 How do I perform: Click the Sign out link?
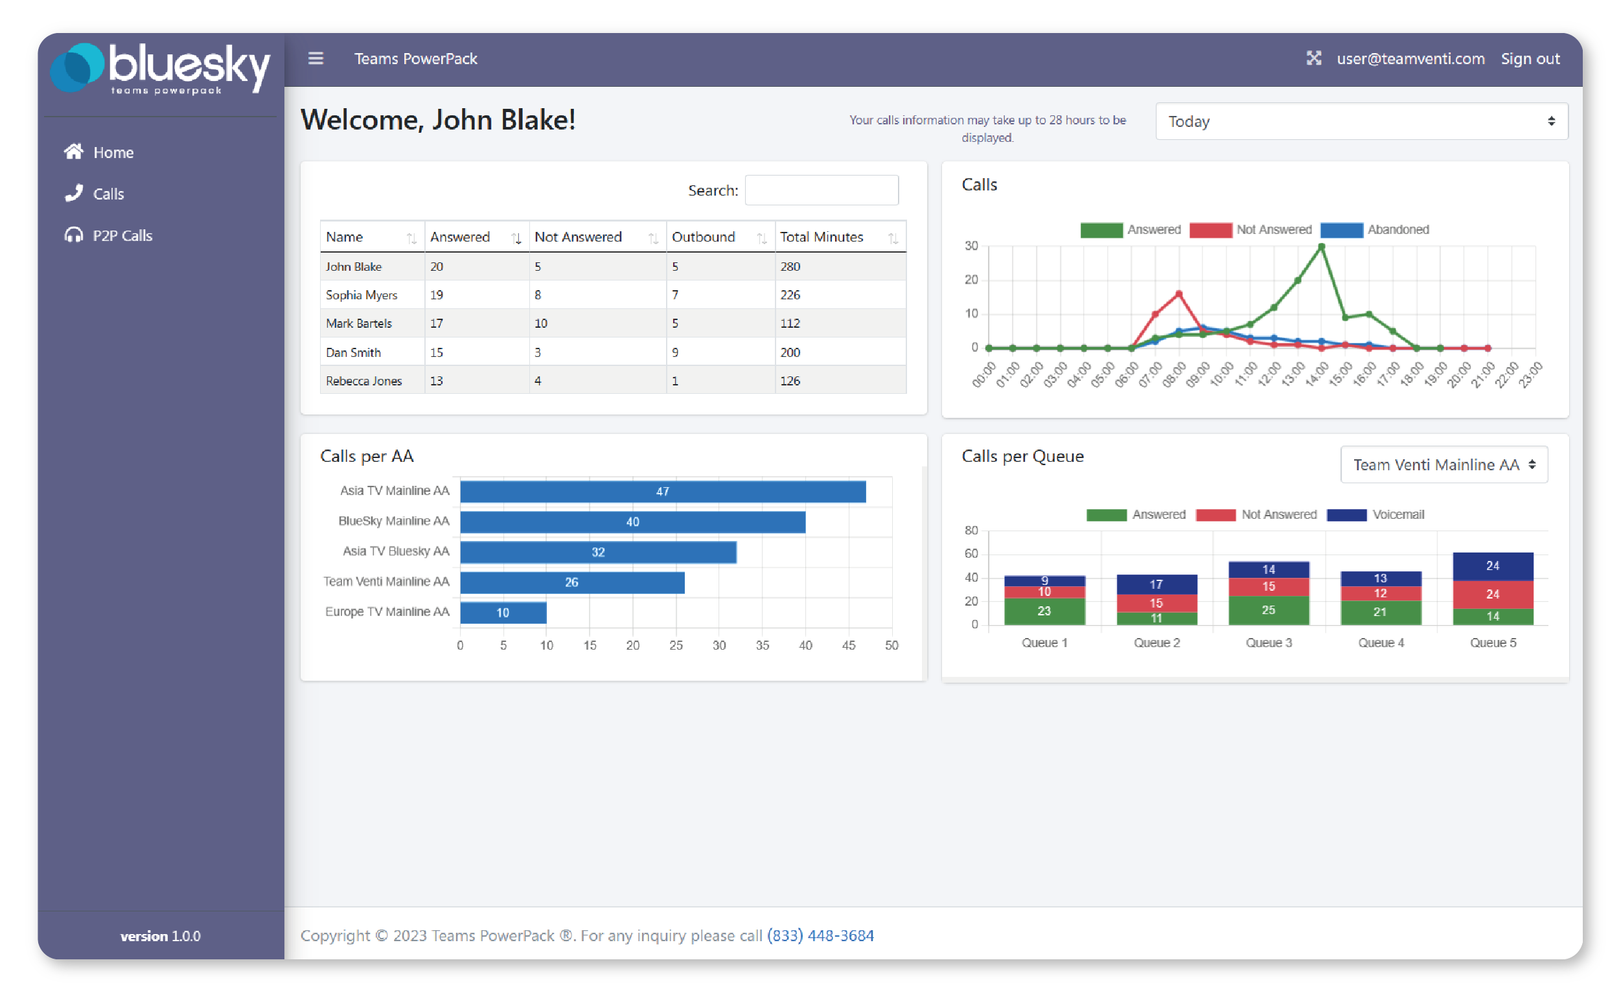coord(1530,58)
